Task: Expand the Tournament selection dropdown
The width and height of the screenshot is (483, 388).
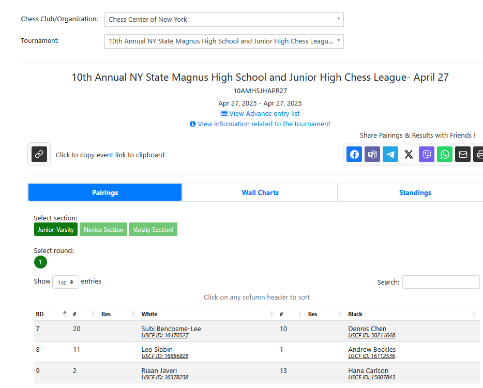Action: [224, 41]
